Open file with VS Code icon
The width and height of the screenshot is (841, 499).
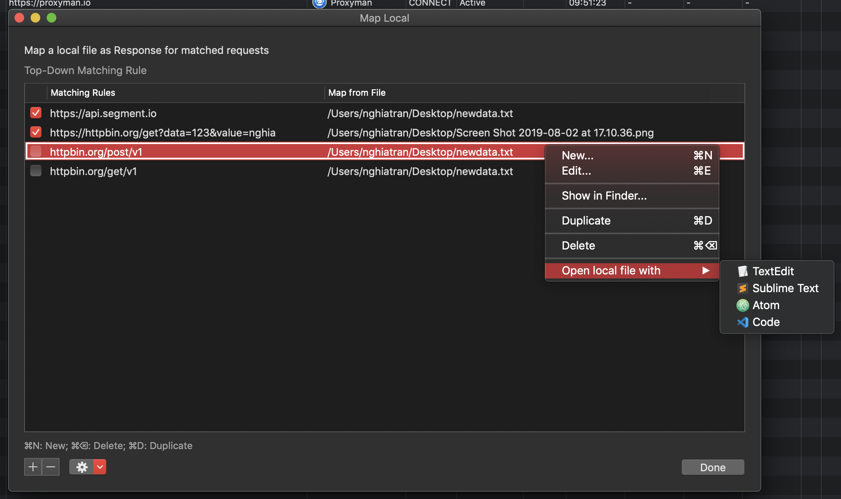pos(742,322)
